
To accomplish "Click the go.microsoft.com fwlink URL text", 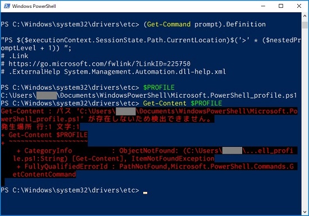I will [x=99, y=64].
